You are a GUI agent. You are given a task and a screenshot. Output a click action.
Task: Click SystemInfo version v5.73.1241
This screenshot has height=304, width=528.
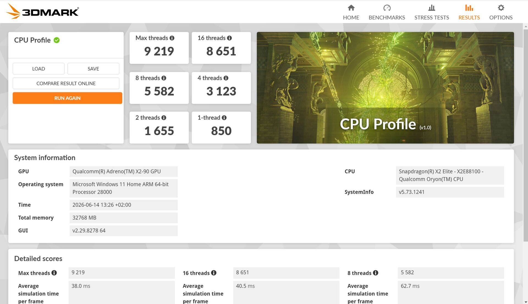(450, 192)
